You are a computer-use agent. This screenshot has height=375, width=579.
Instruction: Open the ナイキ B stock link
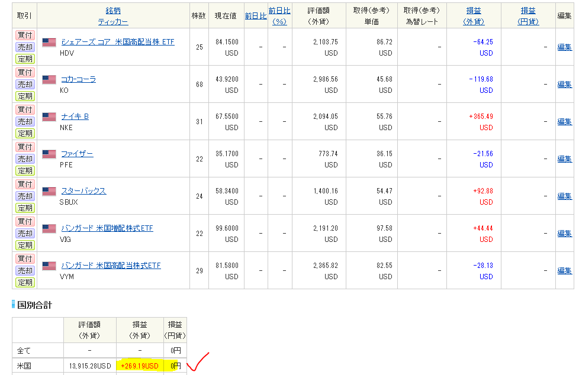pyautogui.click(x=75, y=117)
